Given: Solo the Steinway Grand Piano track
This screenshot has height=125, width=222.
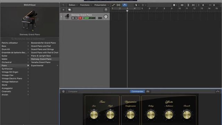Looking at the screenshot, I should [76, 18].
